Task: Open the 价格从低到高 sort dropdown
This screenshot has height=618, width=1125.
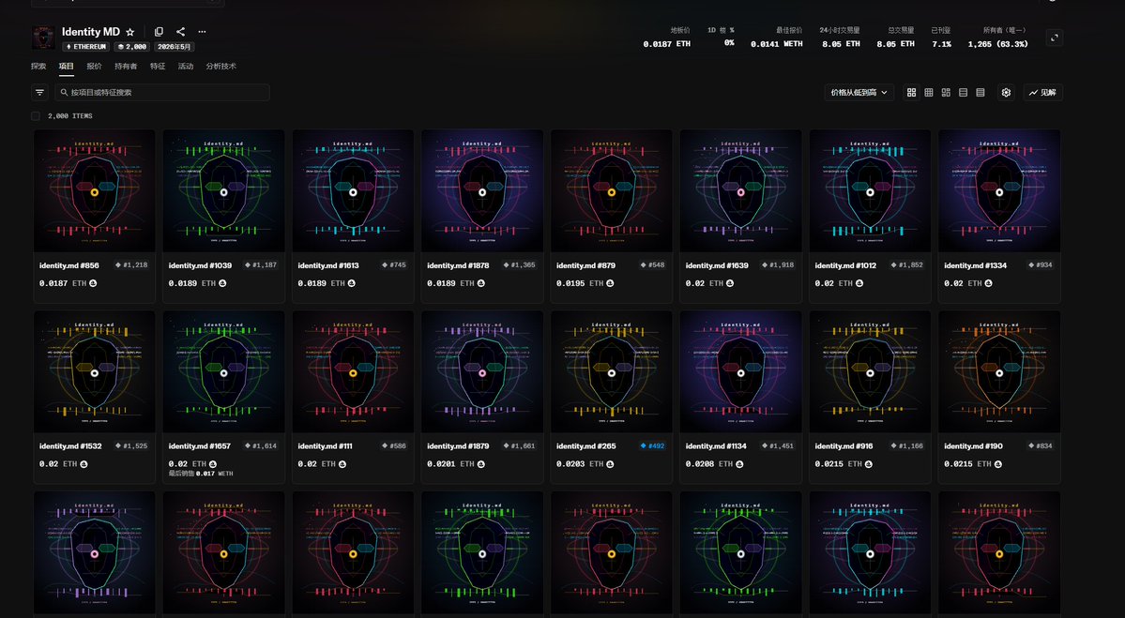Action: 859,93
